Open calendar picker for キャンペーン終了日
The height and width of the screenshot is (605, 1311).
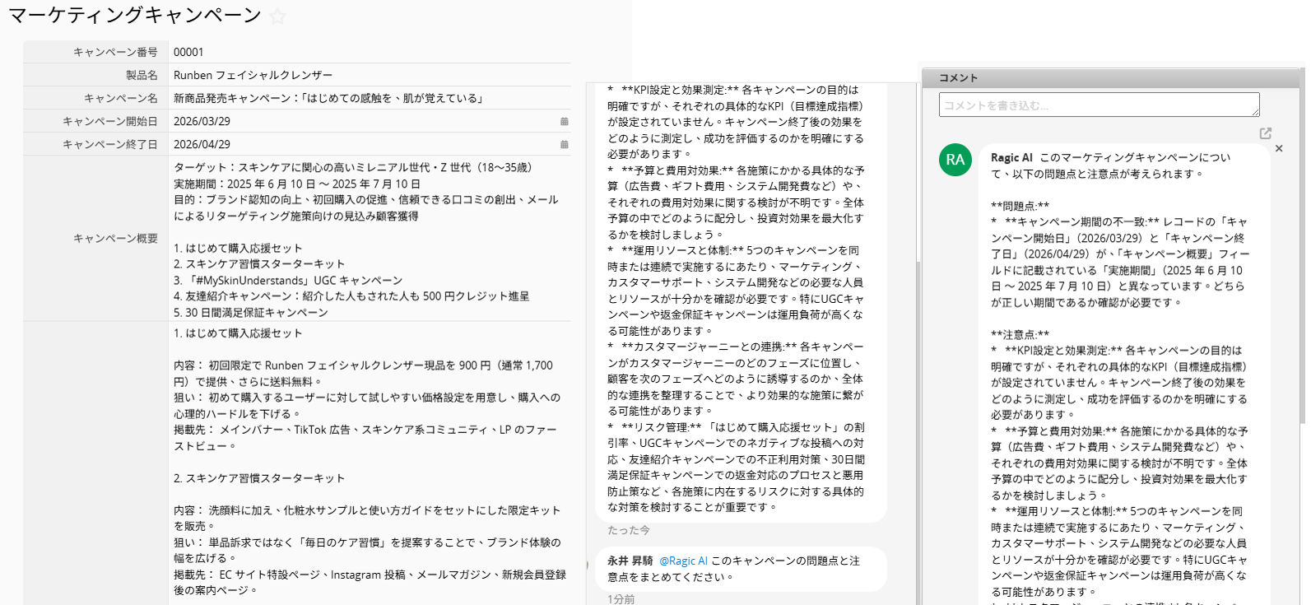(x=565, y=144)
